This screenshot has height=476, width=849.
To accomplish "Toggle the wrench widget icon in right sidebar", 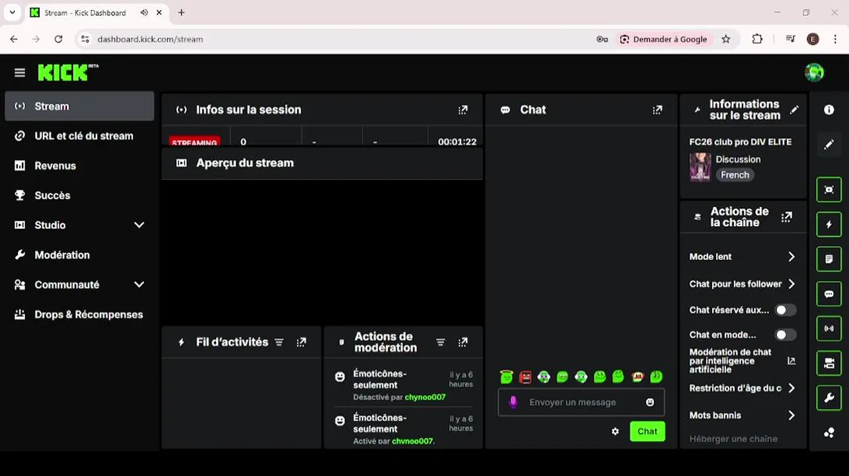I will tap(829, 398).
